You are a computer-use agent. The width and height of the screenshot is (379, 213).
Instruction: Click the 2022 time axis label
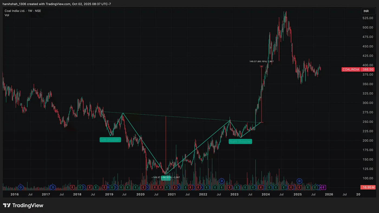coord(203,194)
